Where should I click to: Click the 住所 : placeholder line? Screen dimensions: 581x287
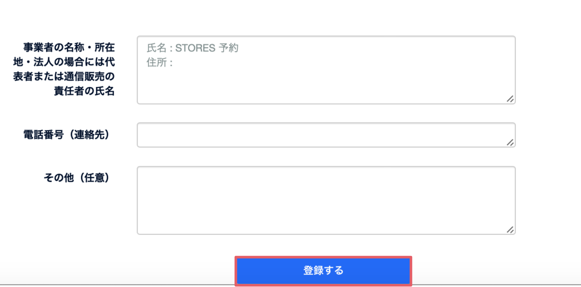[x=159, y=63]
